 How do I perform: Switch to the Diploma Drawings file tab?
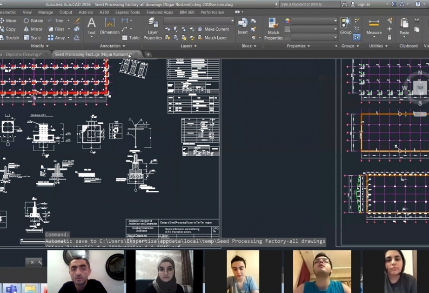click(x=24, y=54)
